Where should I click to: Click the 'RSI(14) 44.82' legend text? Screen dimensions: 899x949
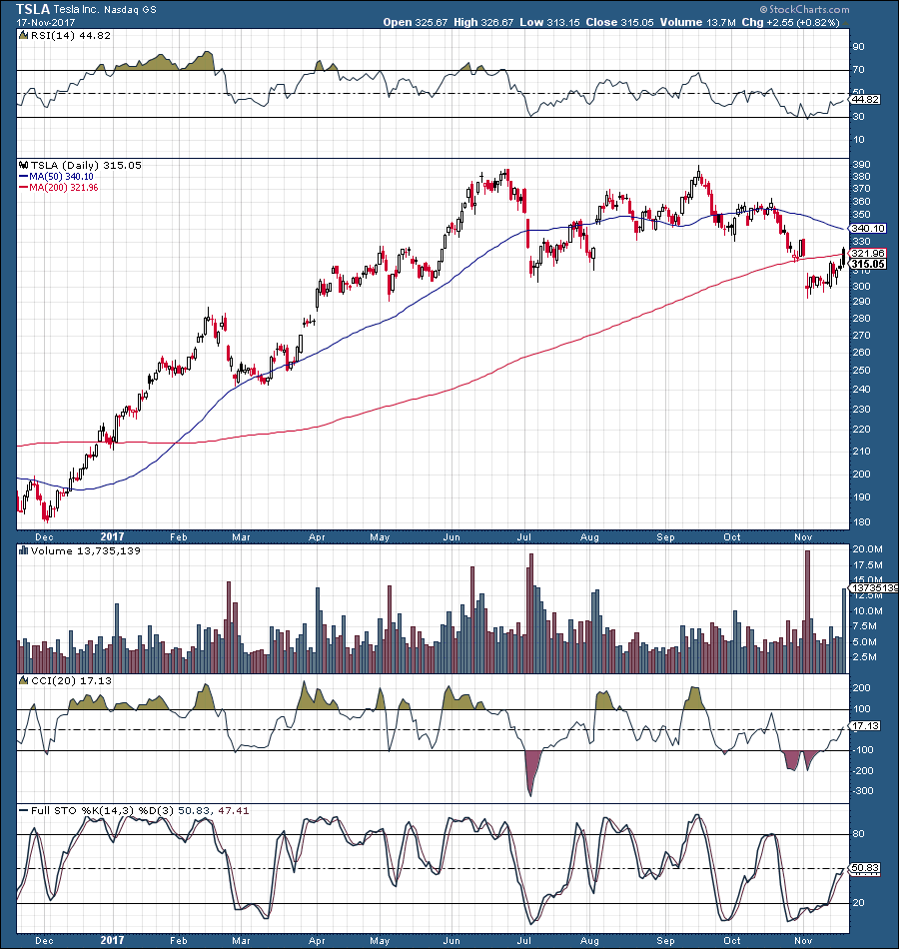coord(71,36)
